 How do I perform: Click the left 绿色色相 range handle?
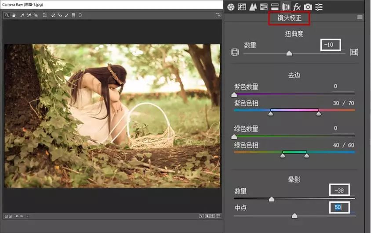click(x=283, y=155)
